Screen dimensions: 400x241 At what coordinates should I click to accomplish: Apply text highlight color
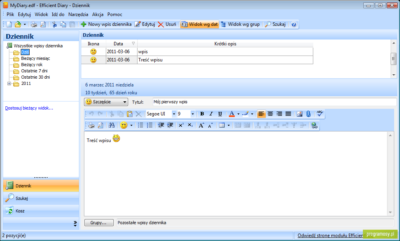[x=245, y=114]
